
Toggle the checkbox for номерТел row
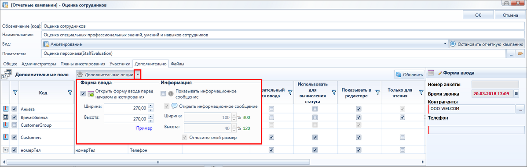(x=14, y=150)
